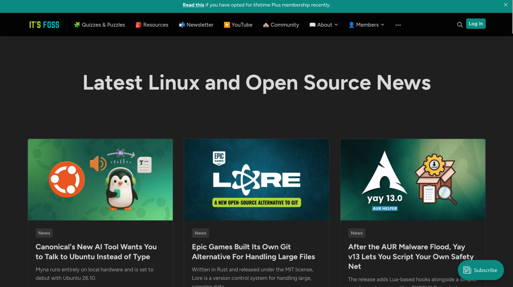Click the mailbox icon beside Newsletter
Image resolution: width=513 pixels, height=287 pixels.
(182, 25)
